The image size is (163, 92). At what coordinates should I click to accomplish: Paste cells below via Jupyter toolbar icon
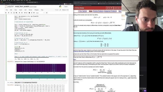coord(16,13)
